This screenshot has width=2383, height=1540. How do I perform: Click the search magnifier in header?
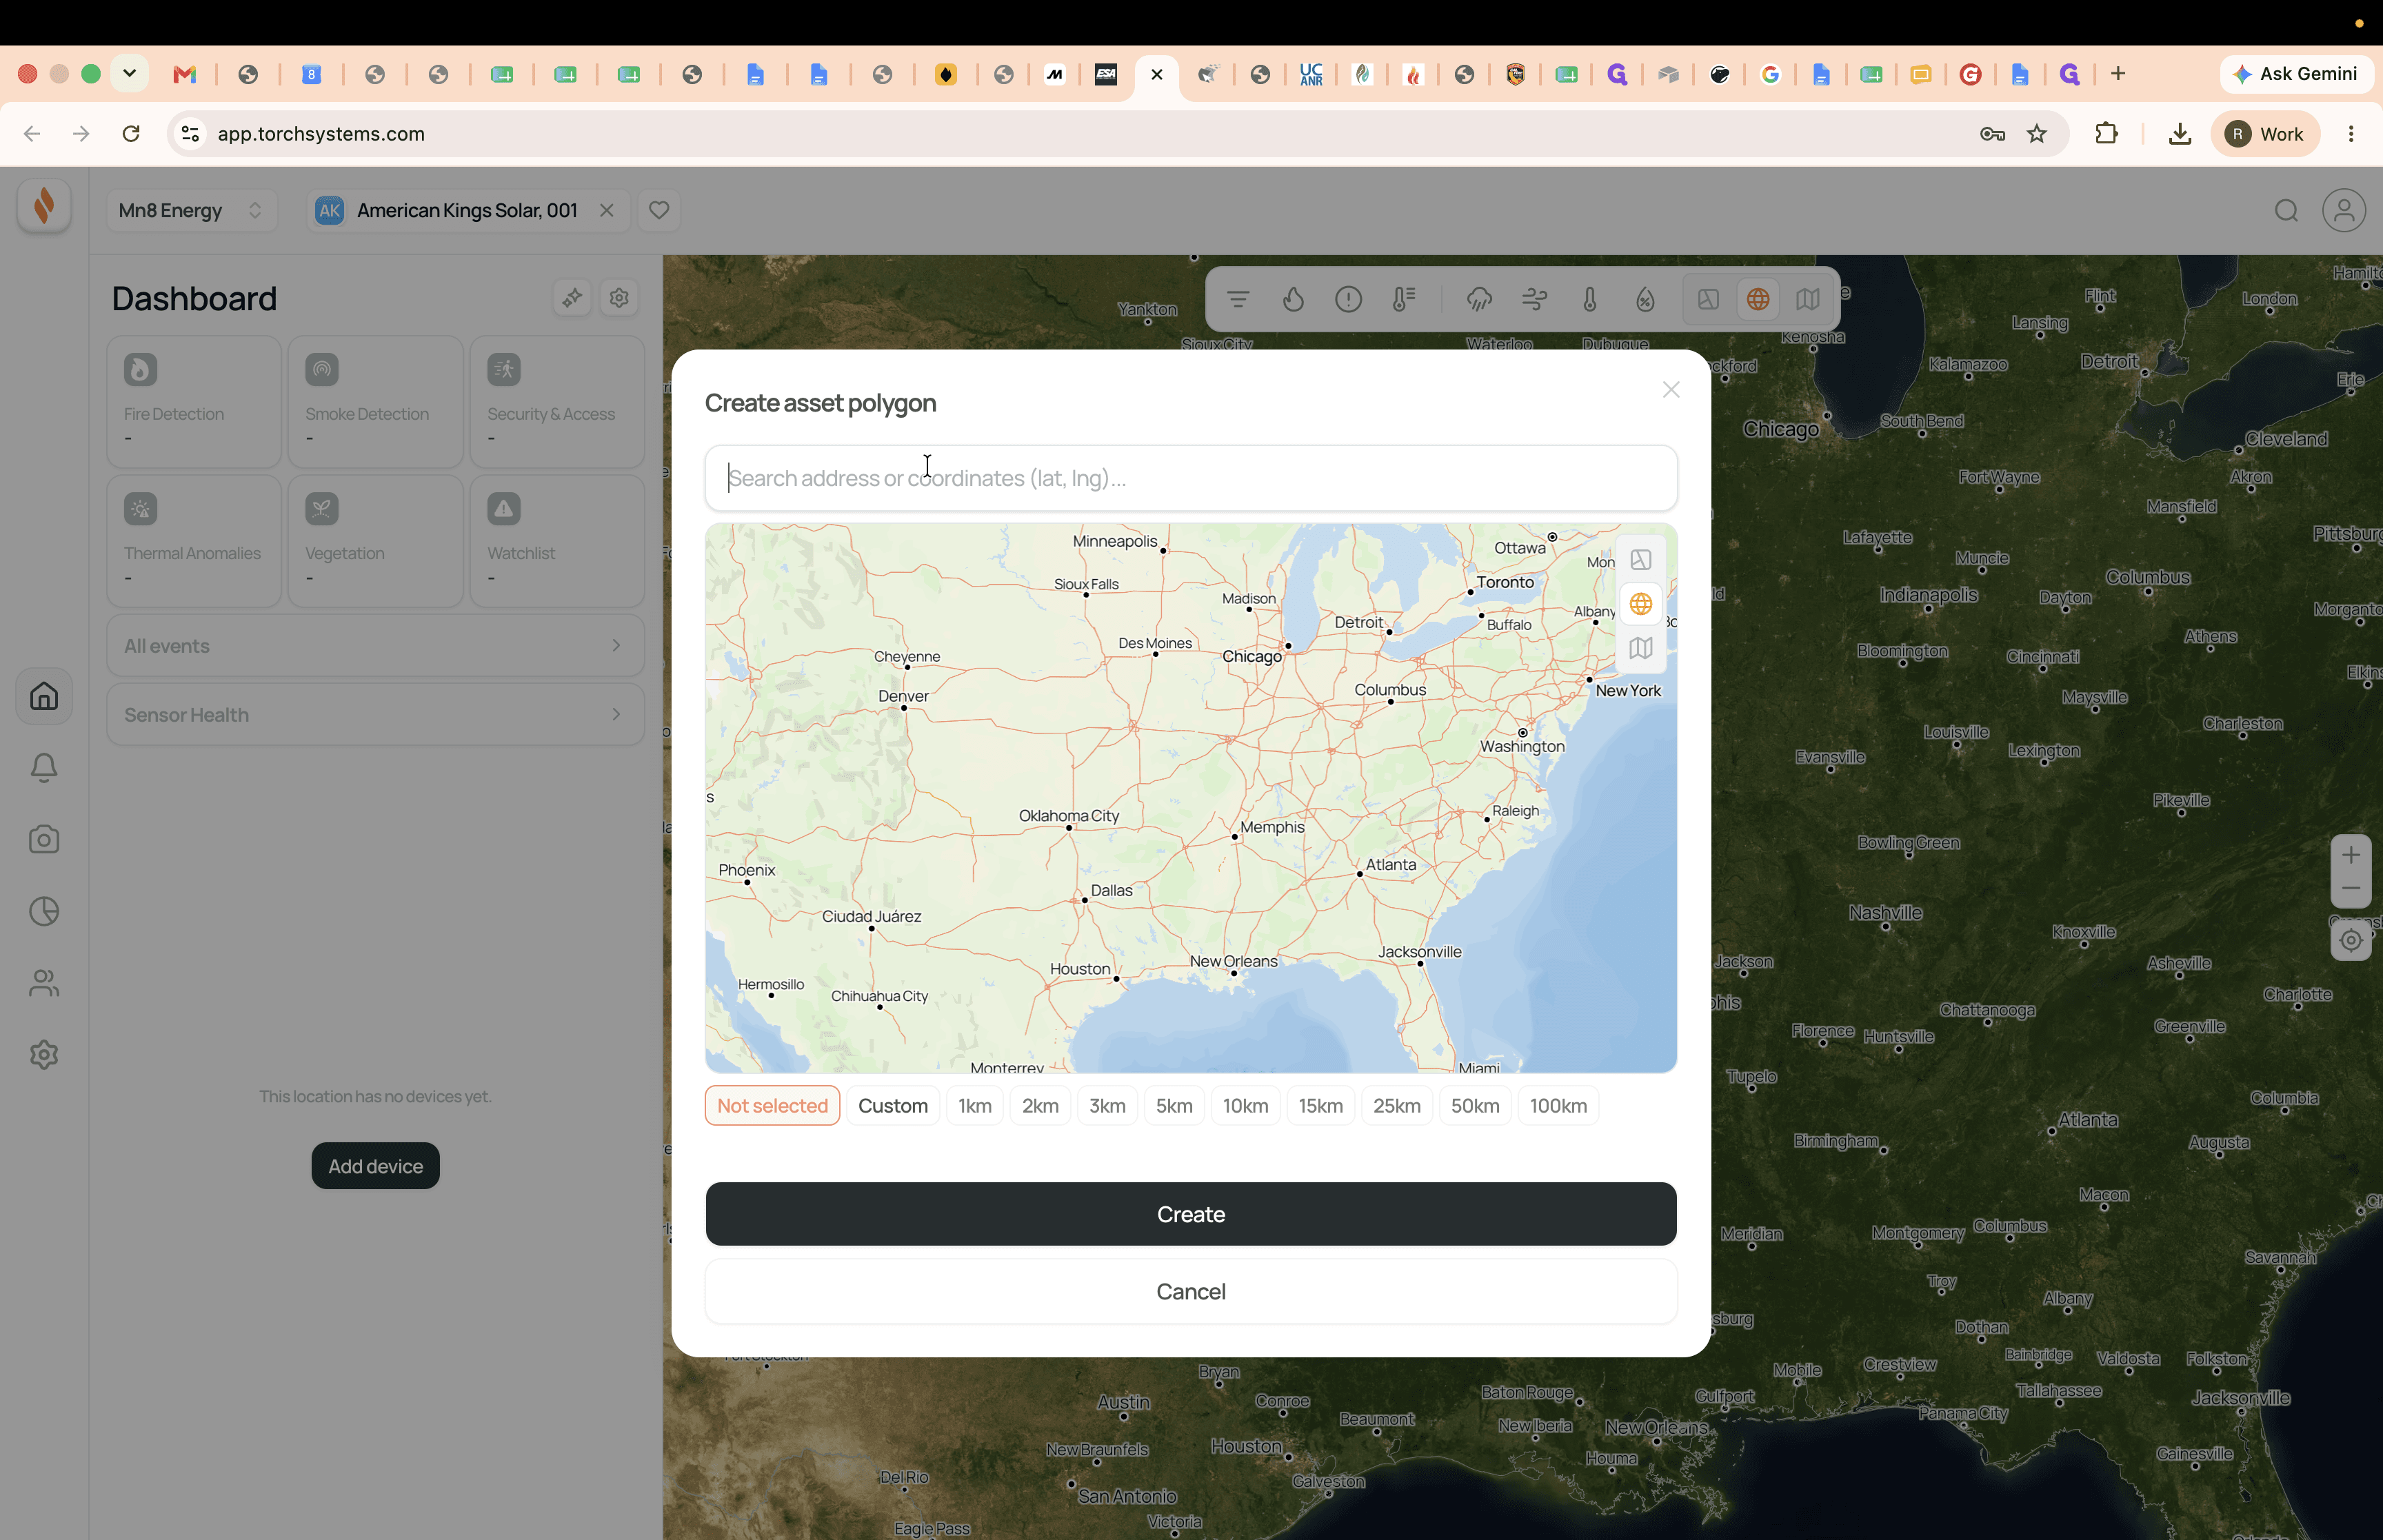click(x=2286, y=210)
